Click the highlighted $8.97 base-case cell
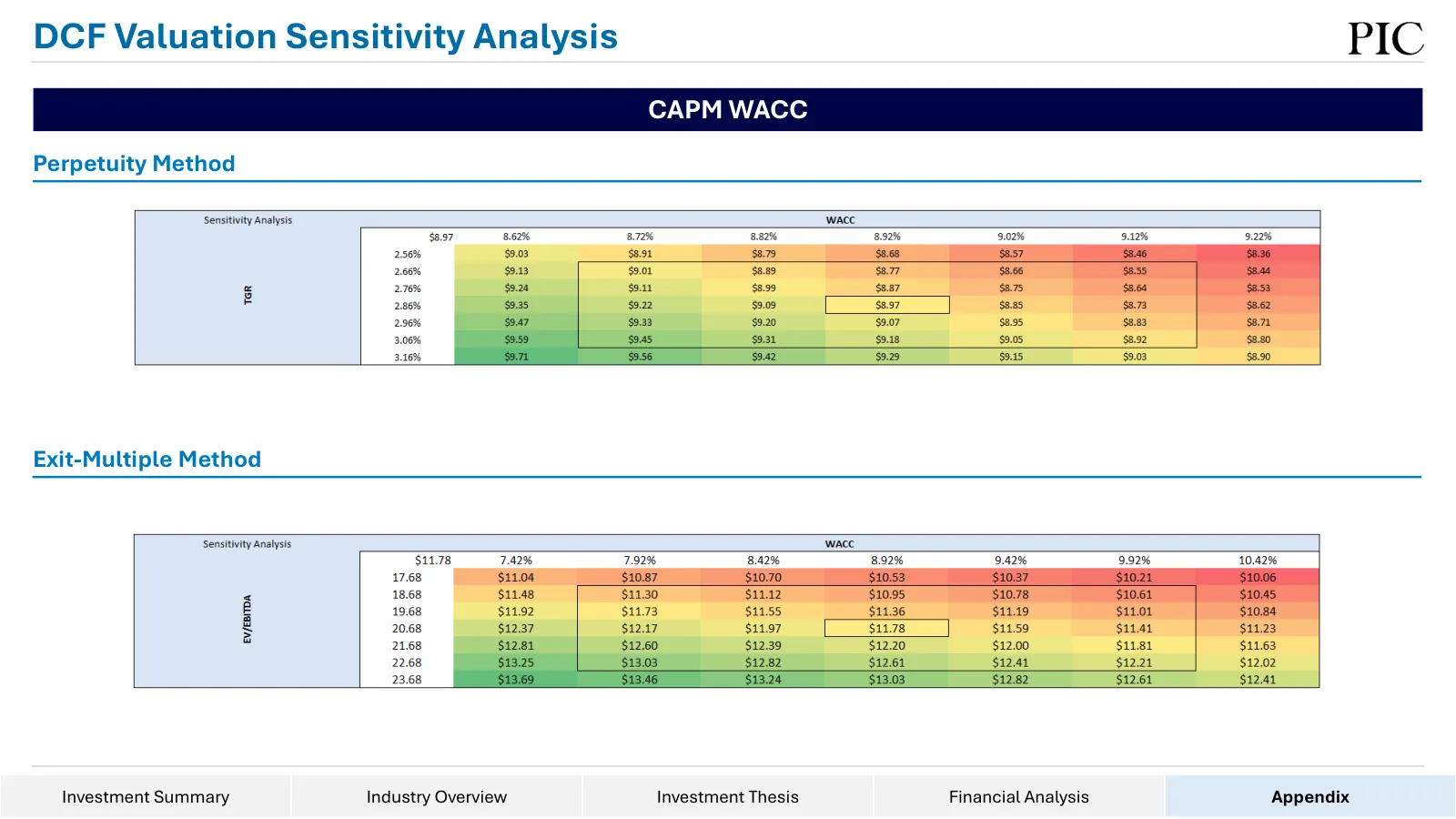 pos(887,305)
